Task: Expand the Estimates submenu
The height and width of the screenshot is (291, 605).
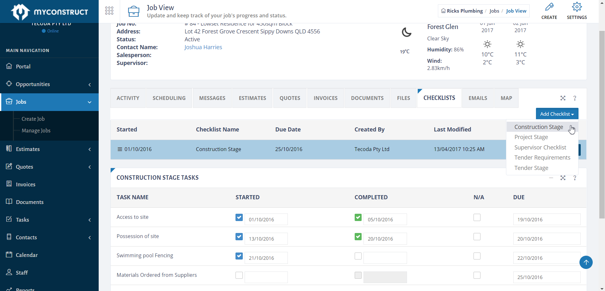Action: click(x=90, y=149)
